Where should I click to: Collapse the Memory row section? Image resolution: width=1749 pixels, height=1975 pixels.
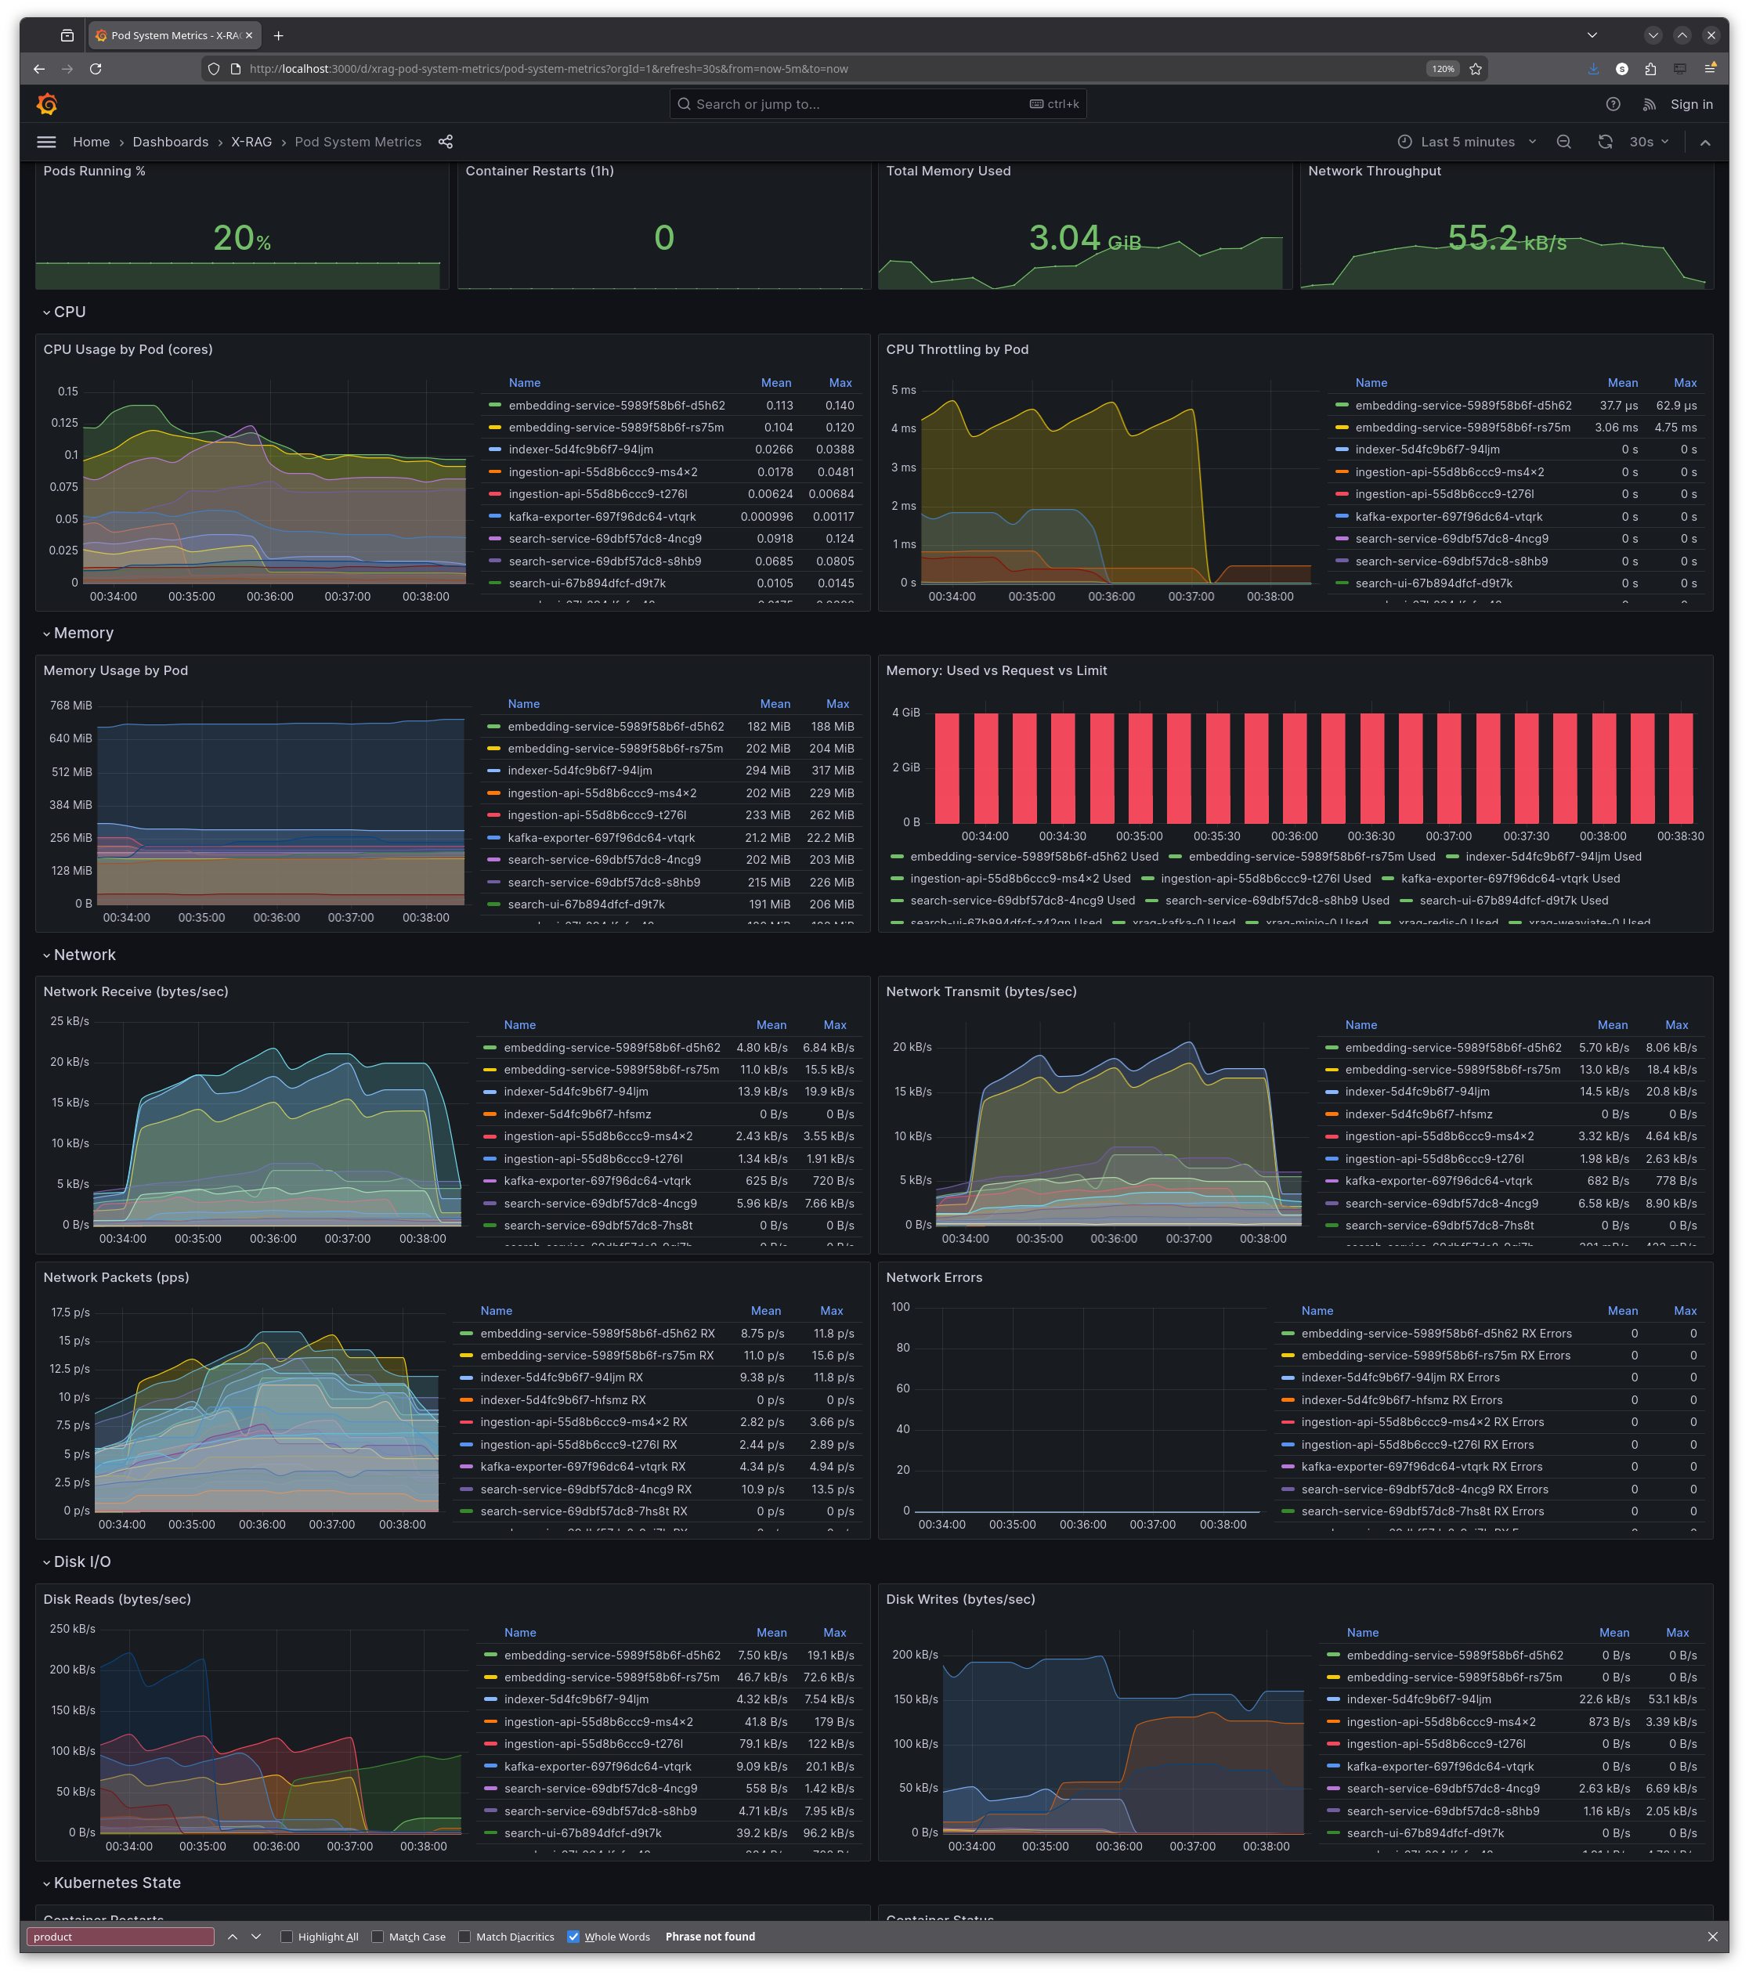pyautogui.click(x=46, y=634)
